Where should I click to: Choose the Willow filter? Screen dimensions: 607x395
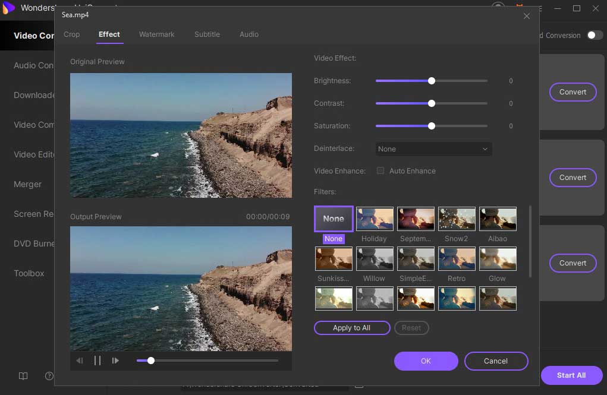(374, 258)
